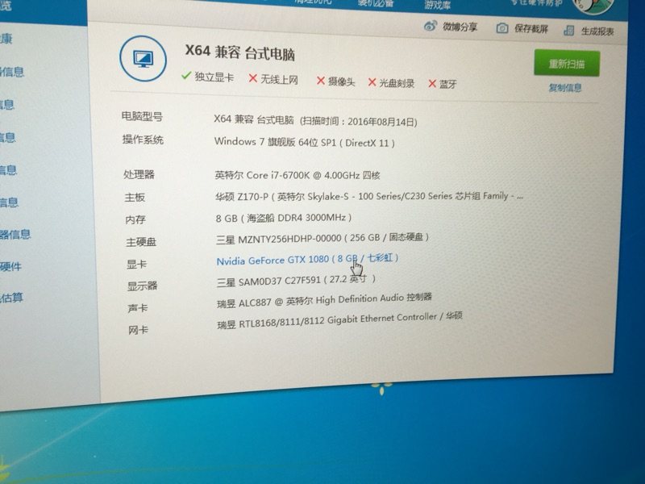This screenshot has height=484, width=645.
Task: Click the 三星 MZNTY256HDHP-00000 disk value
Action: (x=322, y=238)
